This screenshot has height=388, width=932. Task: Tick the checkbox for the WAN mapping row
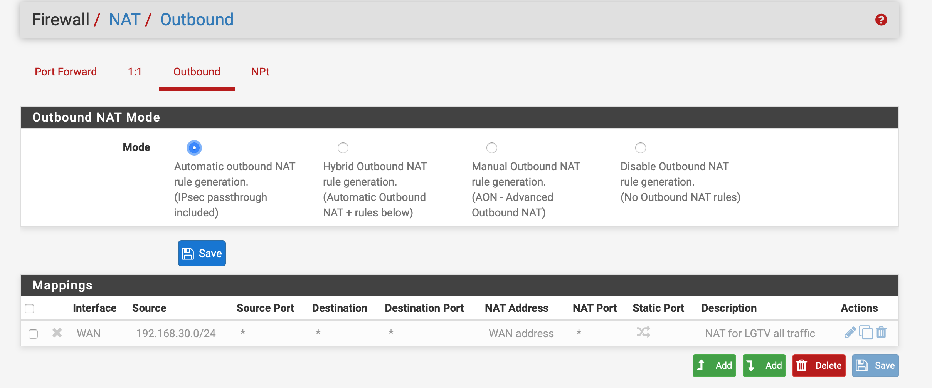33,334
